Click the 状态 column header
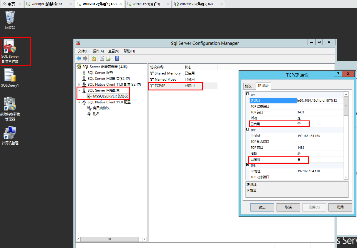This screenshot has height=248, width=357. click(200, 67)
